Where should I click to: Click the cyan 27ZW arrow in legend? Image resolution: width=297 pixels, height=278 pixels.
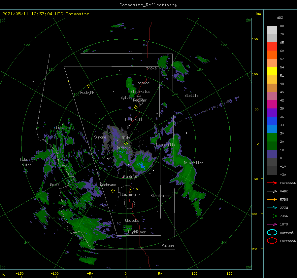coord(272,208)
